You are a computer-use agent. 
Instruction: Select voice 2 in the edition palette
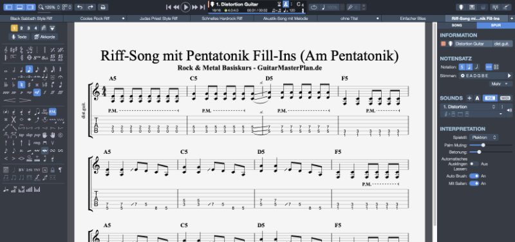[22, 28]
